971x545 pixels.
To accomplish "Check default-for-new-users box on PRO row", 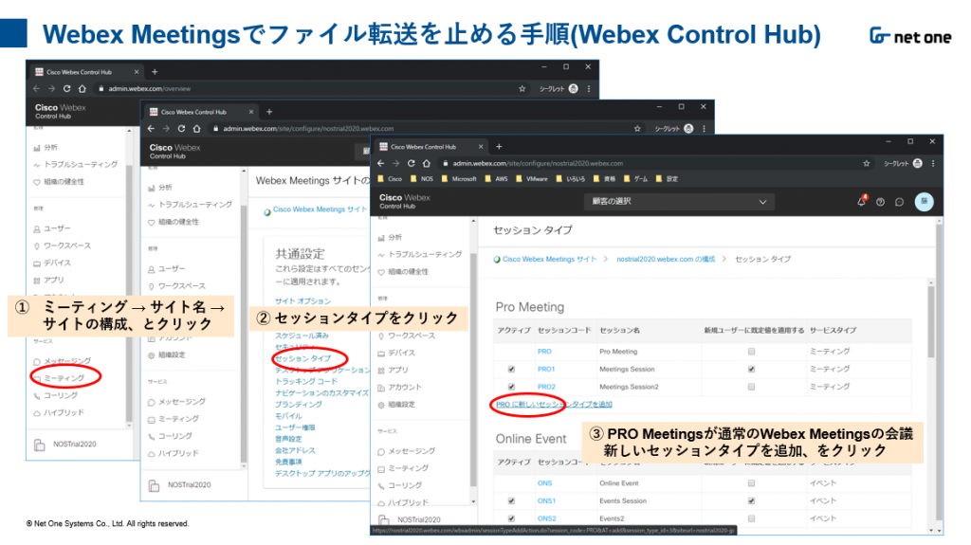I will tap(751, 351).
